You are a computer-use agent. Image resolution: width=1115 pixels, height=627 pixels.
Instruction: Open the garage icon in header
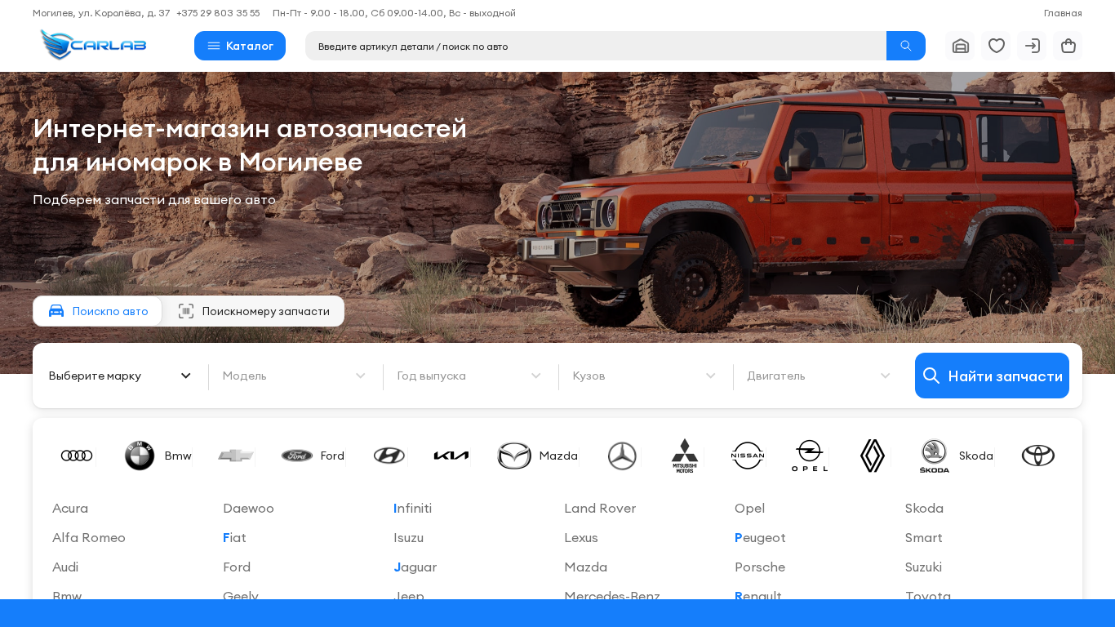960,46
